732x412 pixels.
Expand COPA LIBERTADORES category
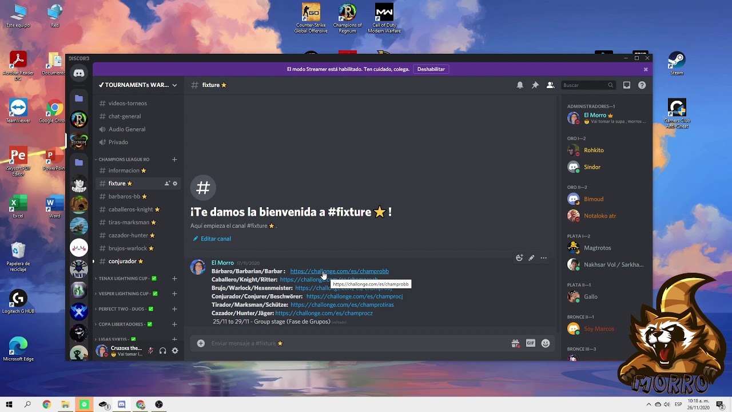124,324
